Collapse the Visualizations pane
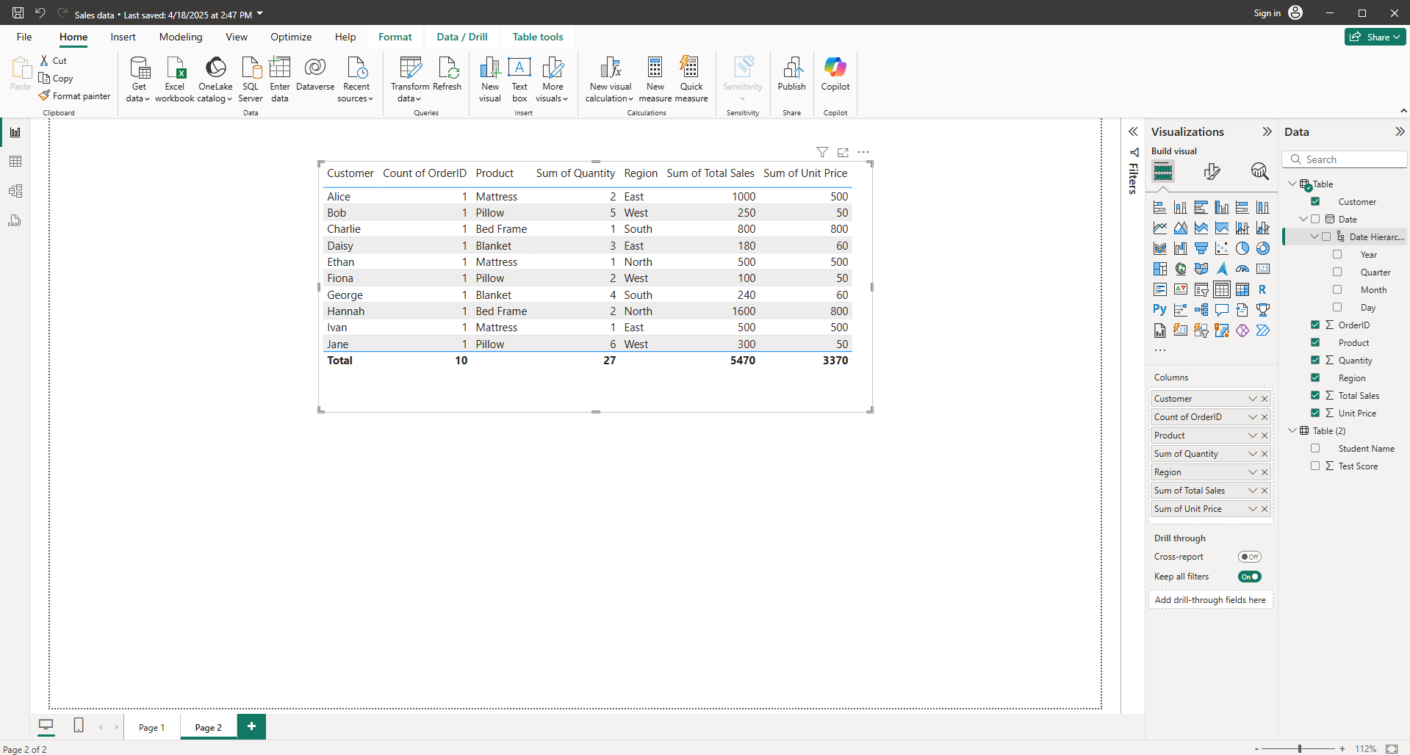This screenshot has height=755, width=1410. pos(1267,131)
